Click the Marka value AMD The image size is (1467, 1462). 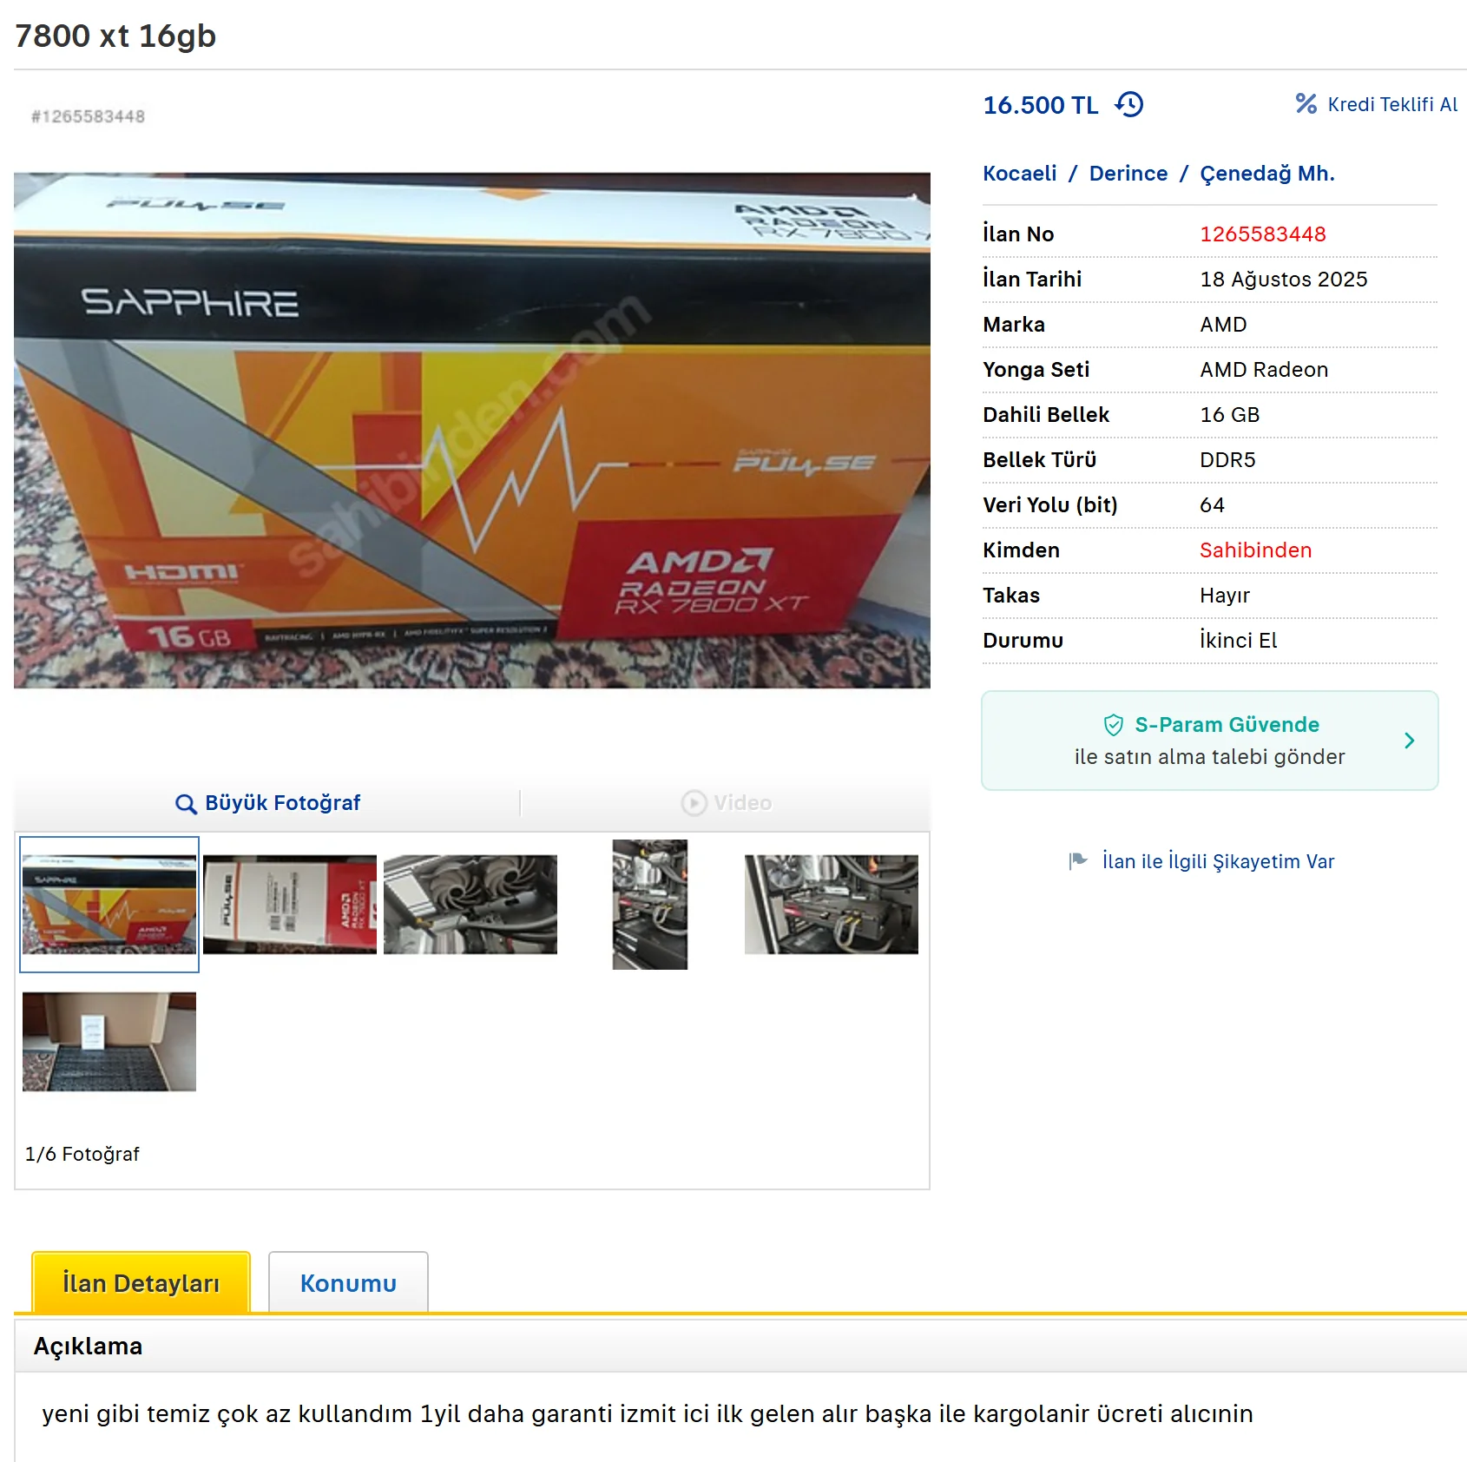tap(1223, 325)
